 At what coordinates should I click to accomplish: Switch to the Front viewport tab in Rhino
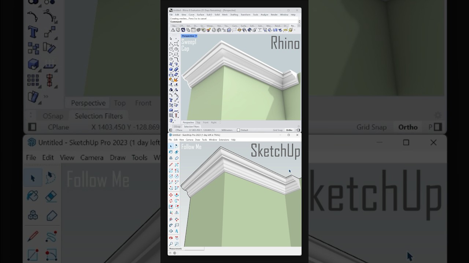coord(206,122)
